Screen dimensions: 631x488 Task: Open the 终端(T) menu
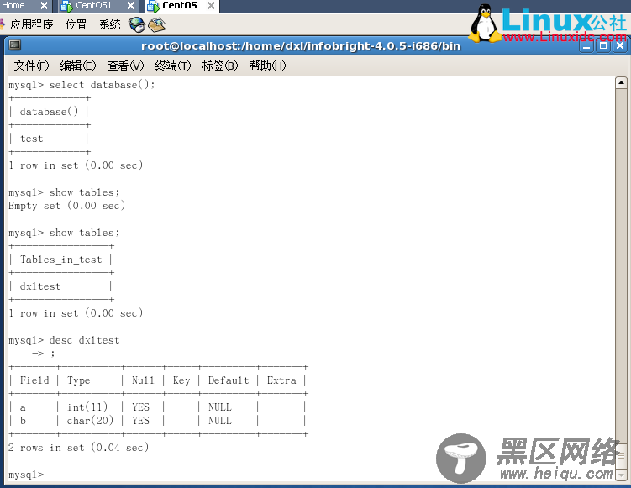[x=172, y=66]
